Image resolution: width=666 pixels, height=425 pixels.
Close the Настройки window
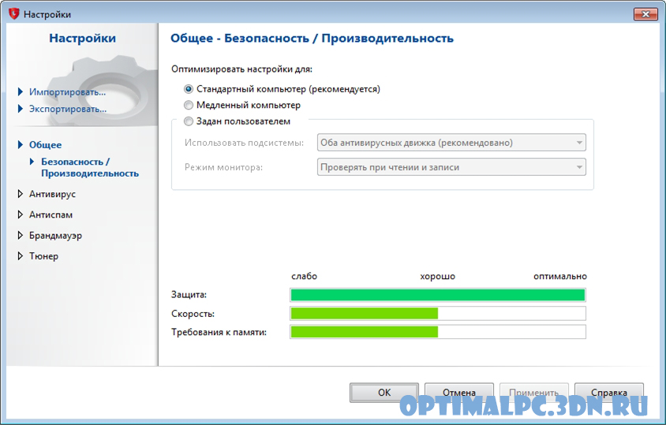pyautogui.click(x=645, y=14)
